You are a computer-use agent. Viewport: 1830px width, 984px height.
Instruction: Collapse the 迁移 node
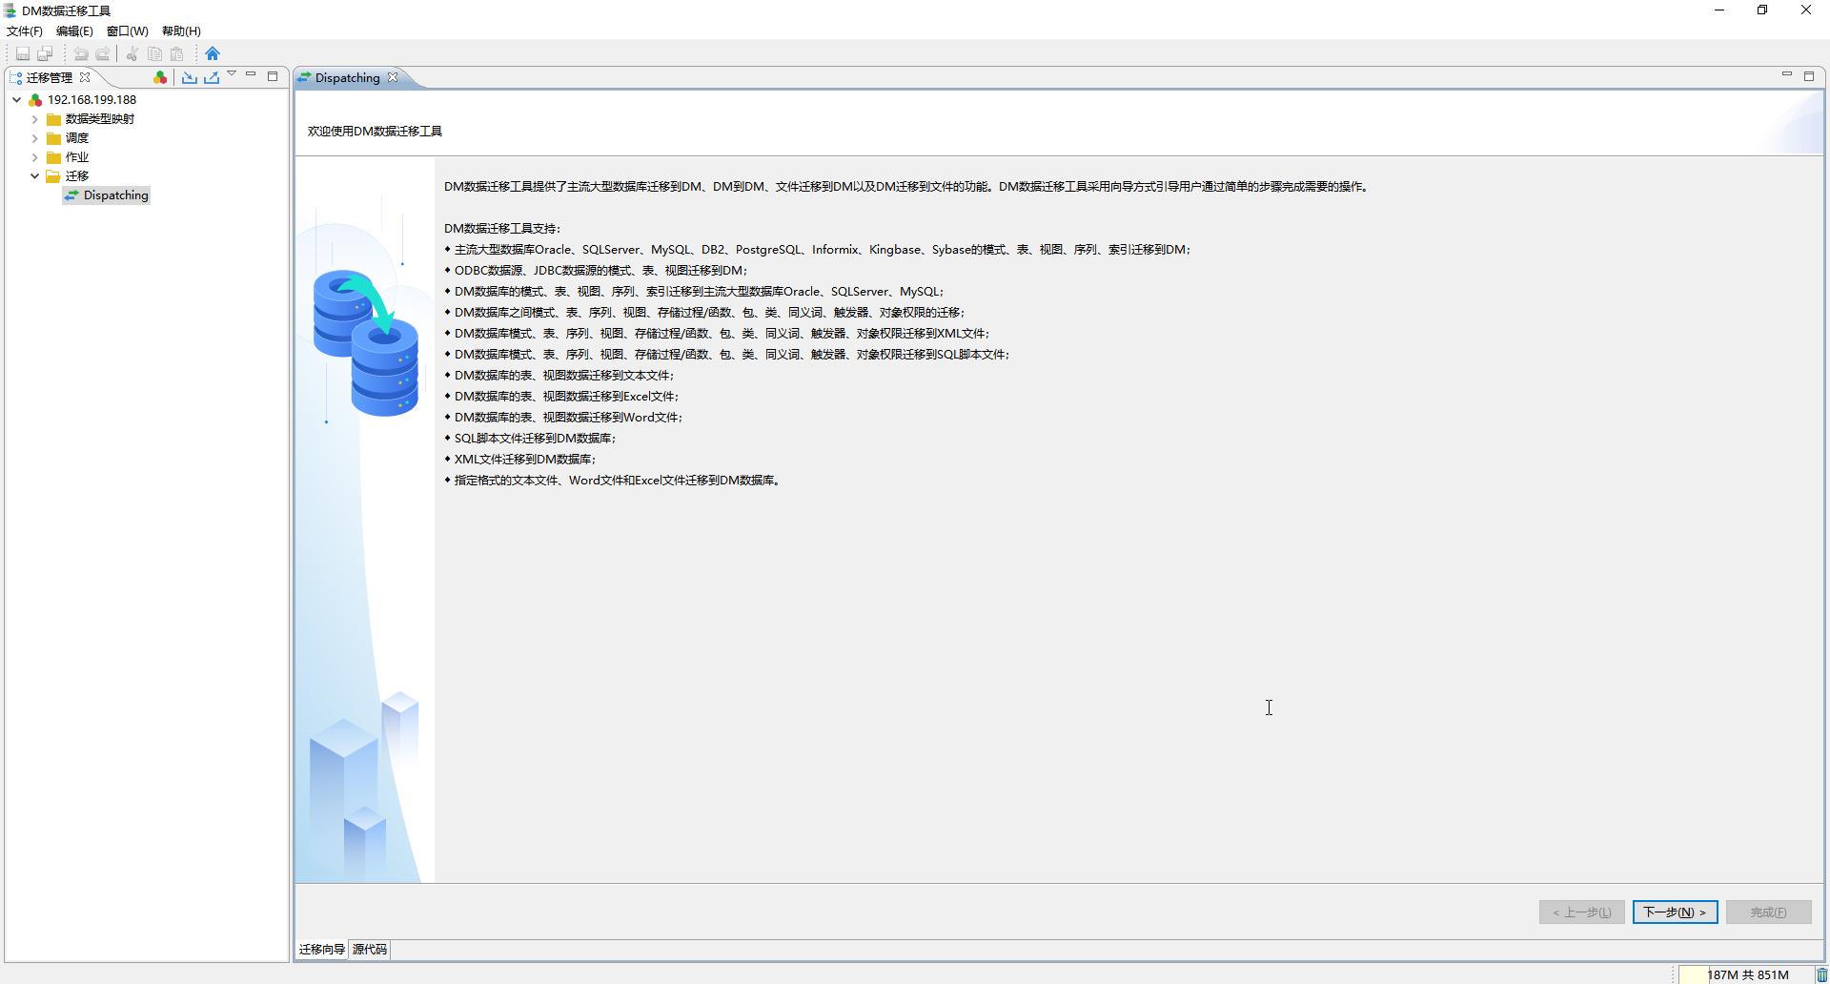[35, 176]
